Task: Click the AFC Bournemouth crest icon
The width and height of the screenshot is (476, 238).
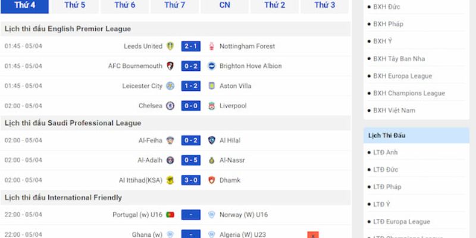Action: point(170,66)
